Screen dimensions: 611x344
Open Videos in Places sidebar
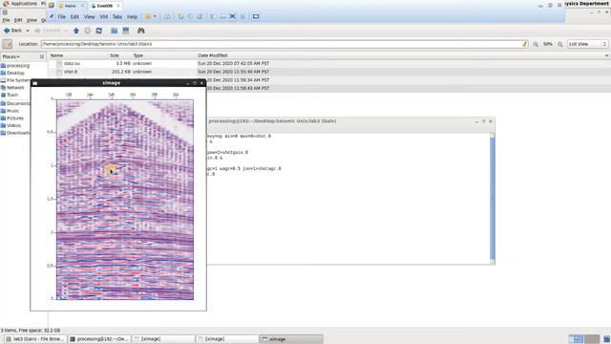coord(13,125)
